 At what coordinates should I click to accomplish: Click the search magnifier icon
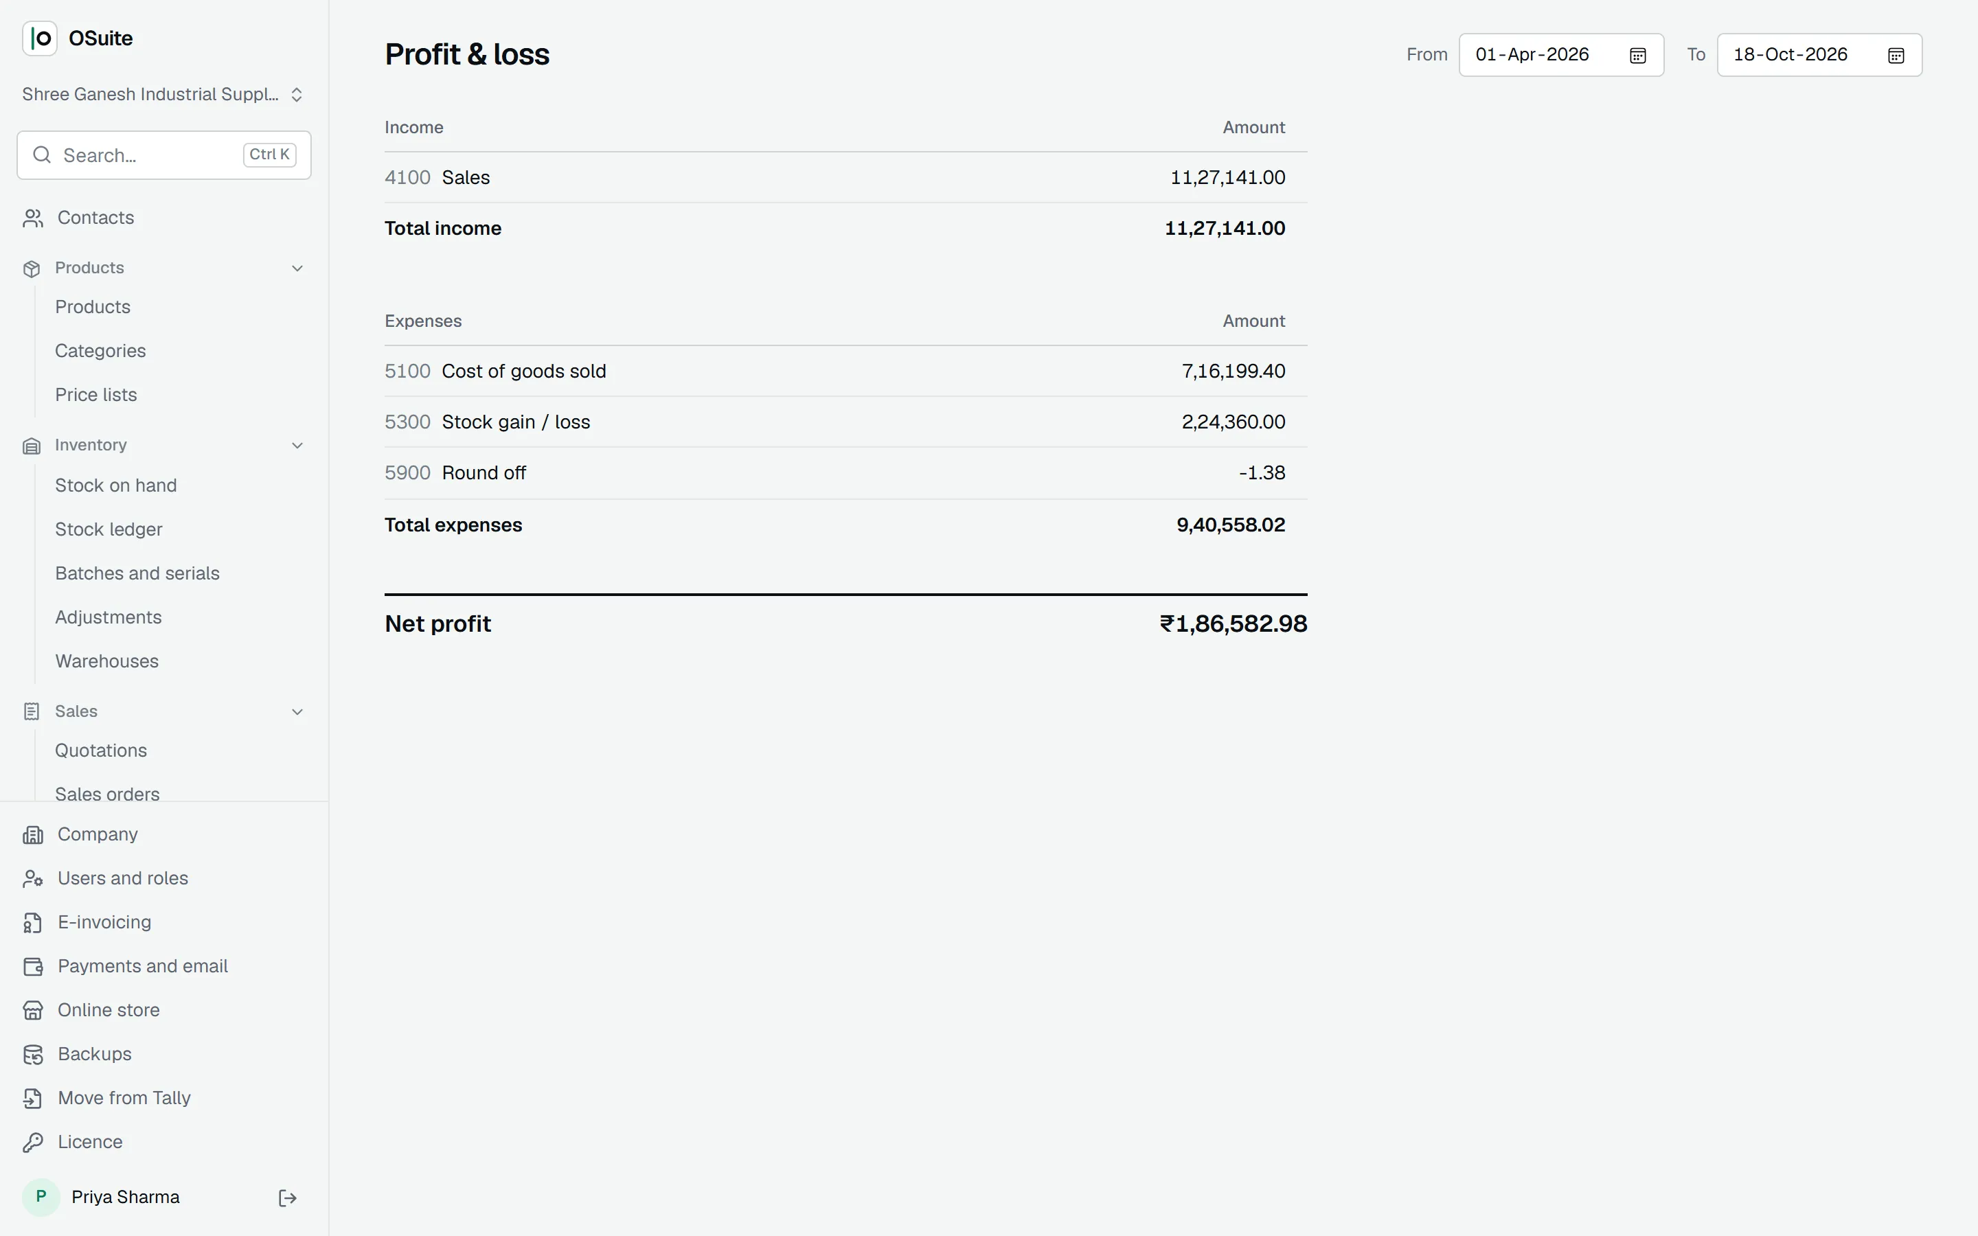pyautogui.click(x=42, y=155)
